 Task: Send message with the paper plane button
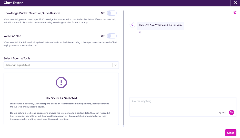pyautogui.click(x=232, y=112)
